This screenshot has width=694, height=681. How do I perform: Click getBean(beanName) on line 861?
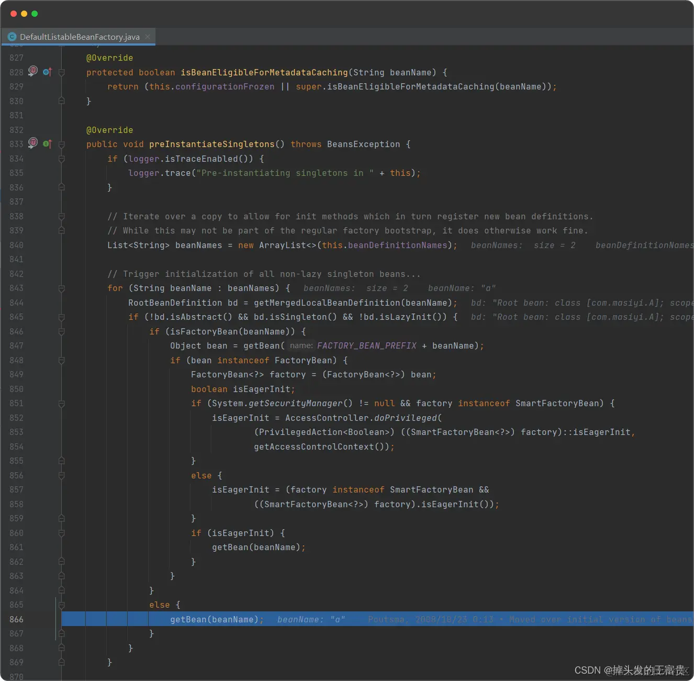click(256, 547)
